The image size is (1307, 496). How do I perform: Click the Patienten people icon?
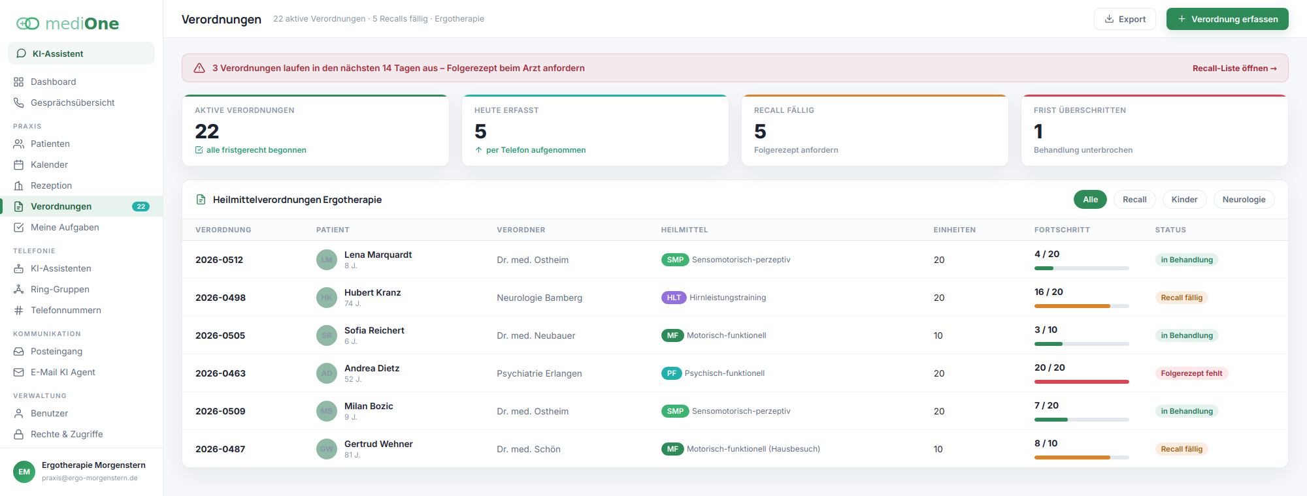19,144
